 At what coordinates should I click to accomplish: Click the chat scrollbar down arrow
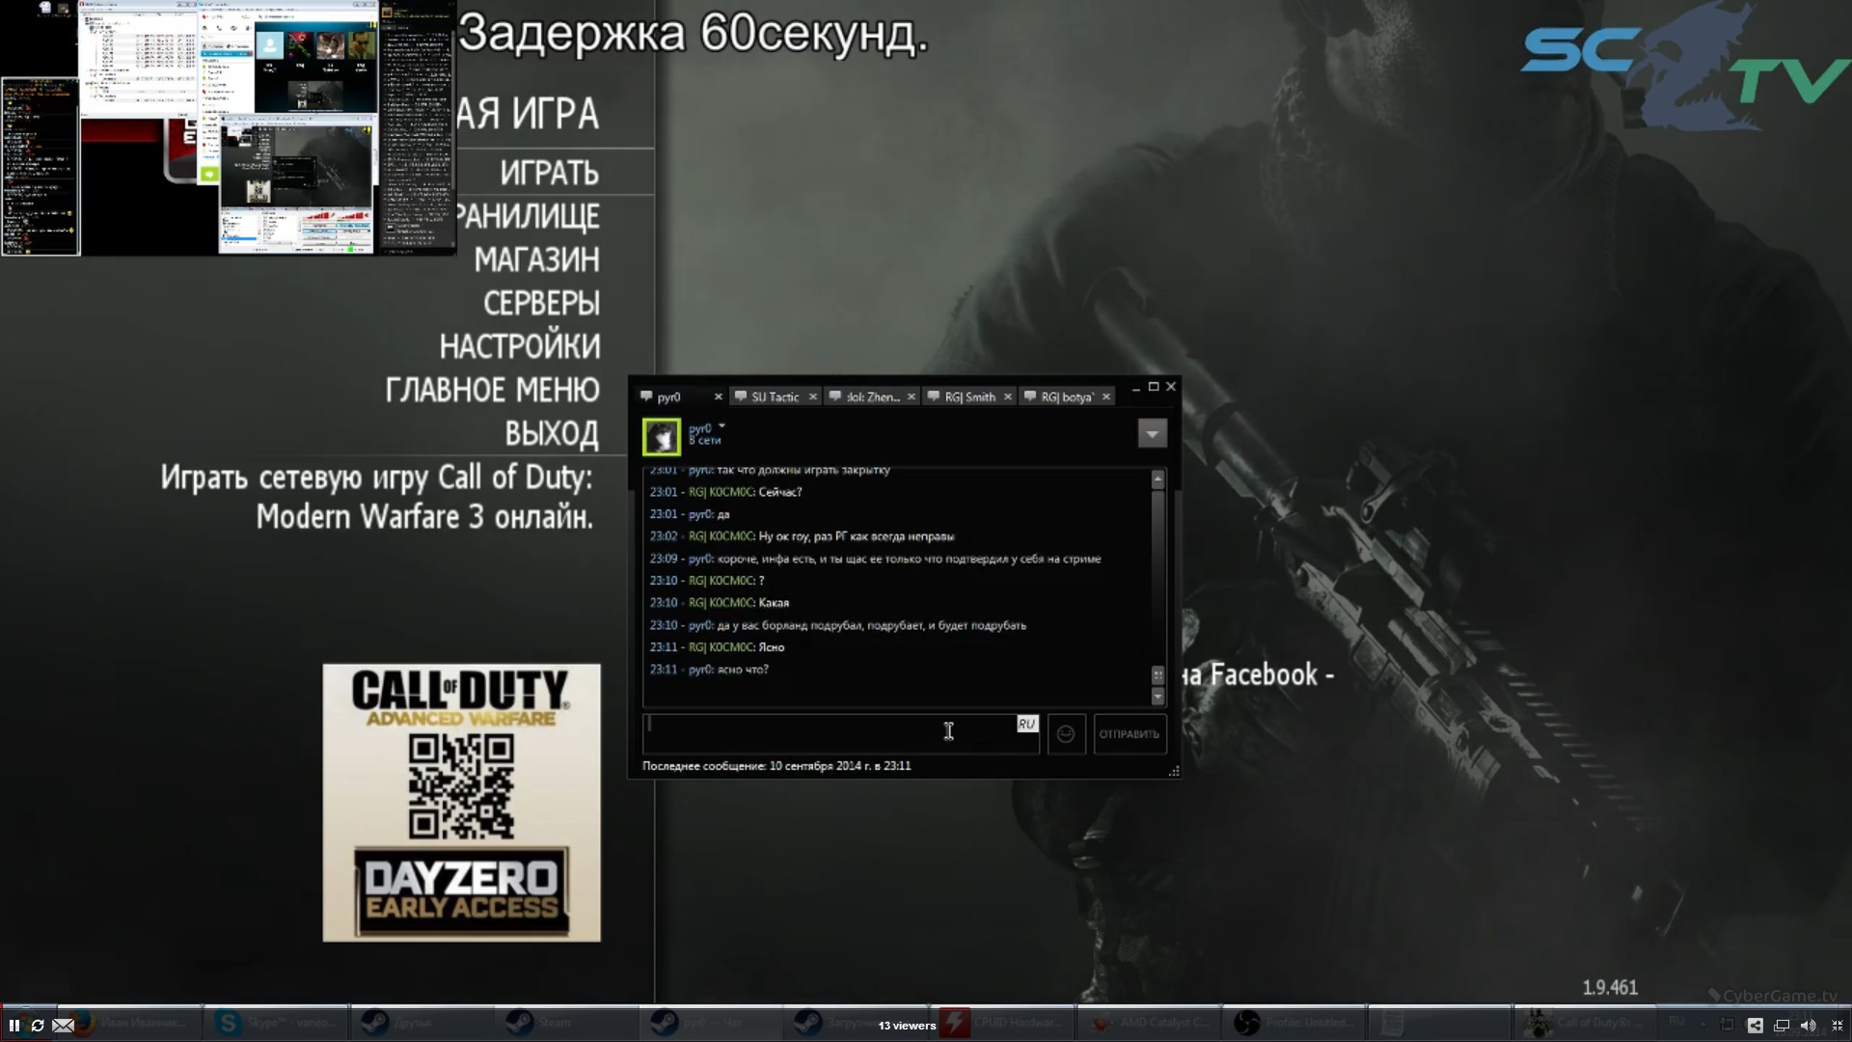[x=1157, y=696]
